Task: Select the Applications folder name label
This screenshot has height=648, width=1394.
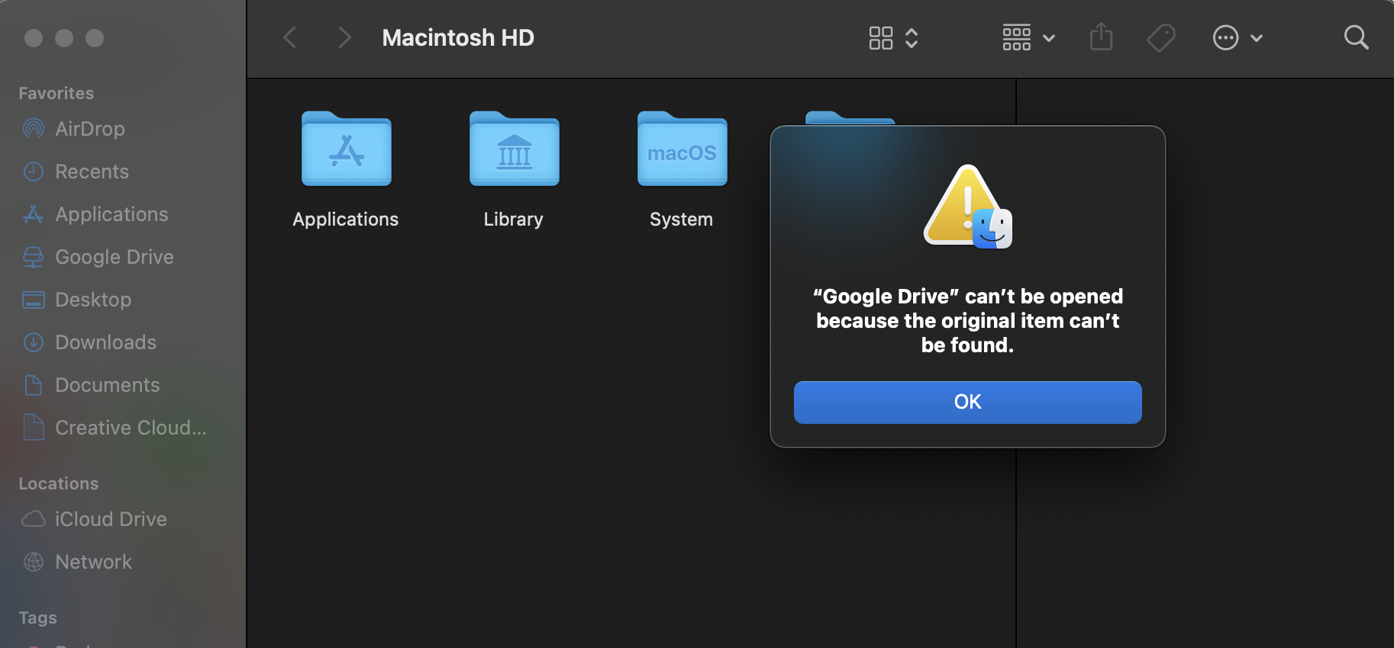Action: click(346, 220)
